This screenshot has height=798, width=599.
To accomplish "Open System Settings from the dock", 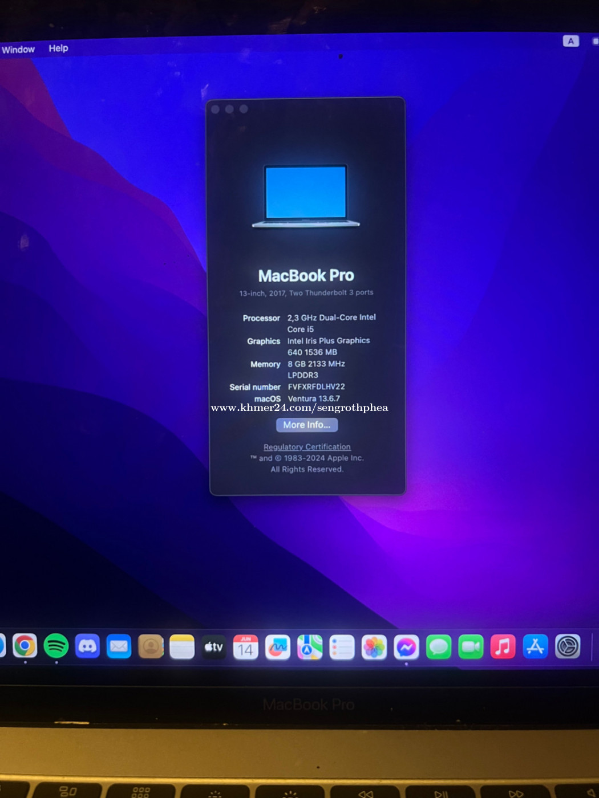I will point(568,646).
